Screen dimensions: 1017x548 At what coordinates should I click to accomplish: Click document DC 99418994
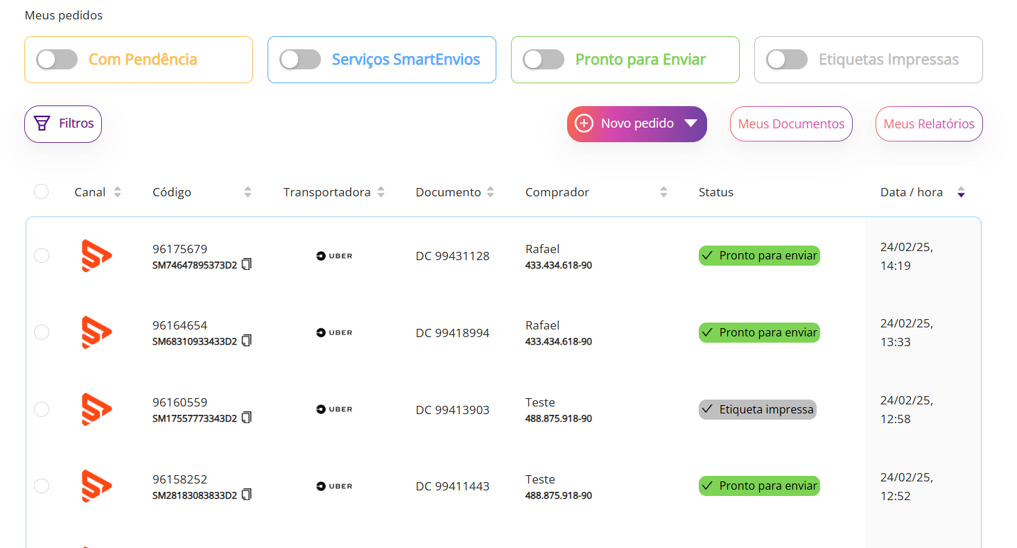pyautogui.click(x=453, y=333)
